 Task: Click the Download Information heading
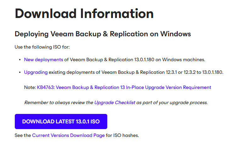(84, 13)
